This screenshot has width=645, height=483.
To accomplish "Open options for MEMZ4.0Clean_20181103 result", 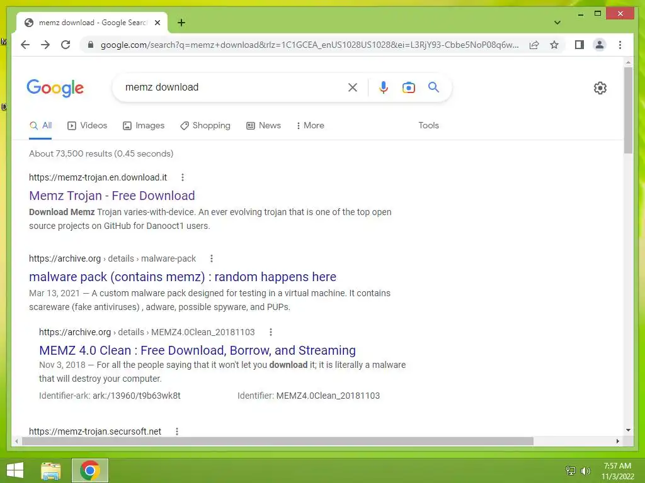I will point(271,332).
